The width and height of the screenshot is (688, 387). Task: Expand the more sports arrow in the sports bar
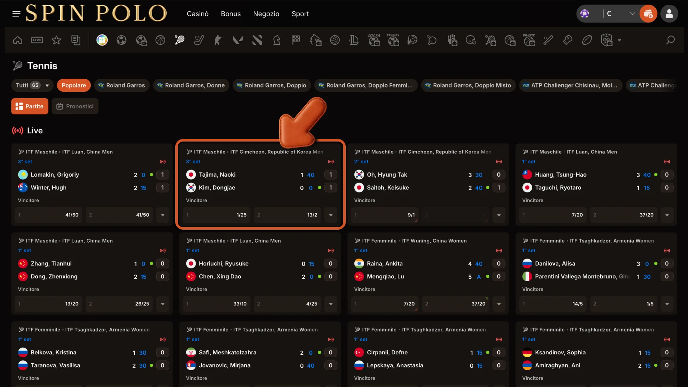coord(619,40)
